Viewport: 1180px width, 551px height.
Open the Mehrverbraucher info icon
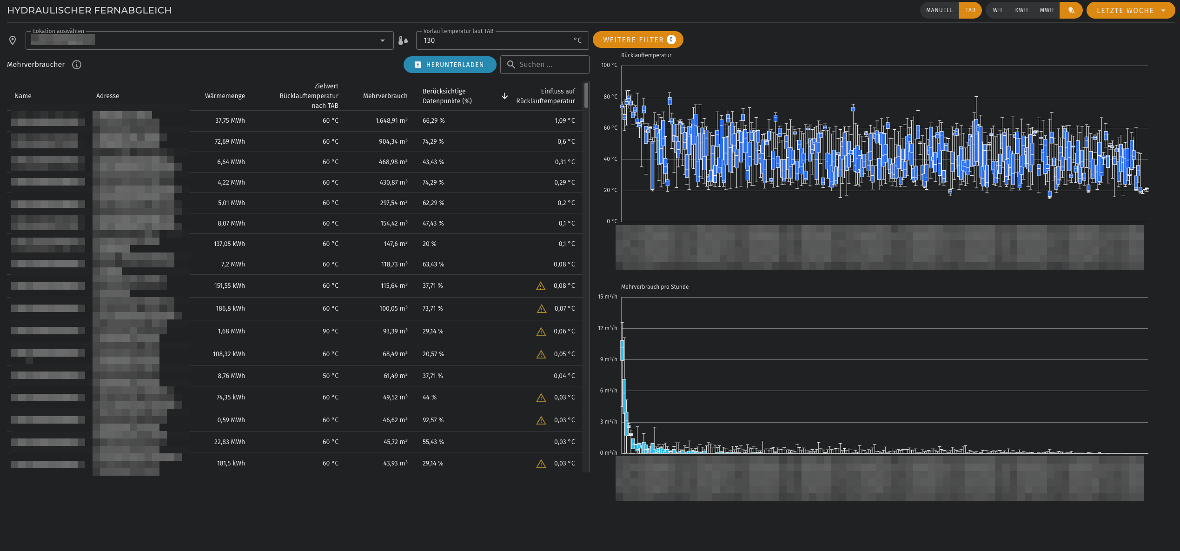tap(77, 65)
